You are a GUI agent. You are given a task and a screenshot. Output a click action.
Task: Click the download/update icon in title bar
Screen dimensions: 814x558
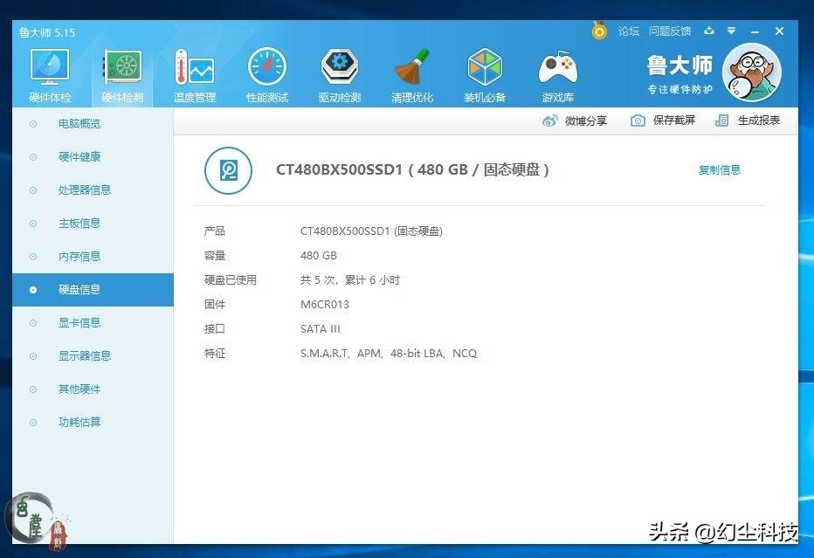(x=707, y=31)
